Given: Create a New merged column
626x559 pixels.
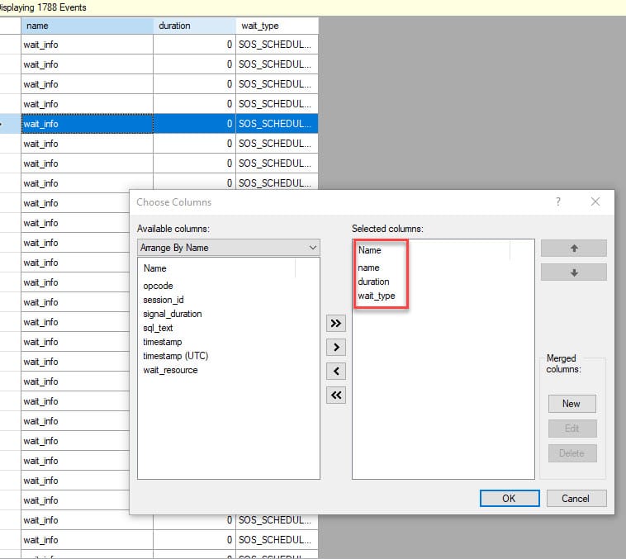Looking at the screenshot, I should [x=571, y=404].
